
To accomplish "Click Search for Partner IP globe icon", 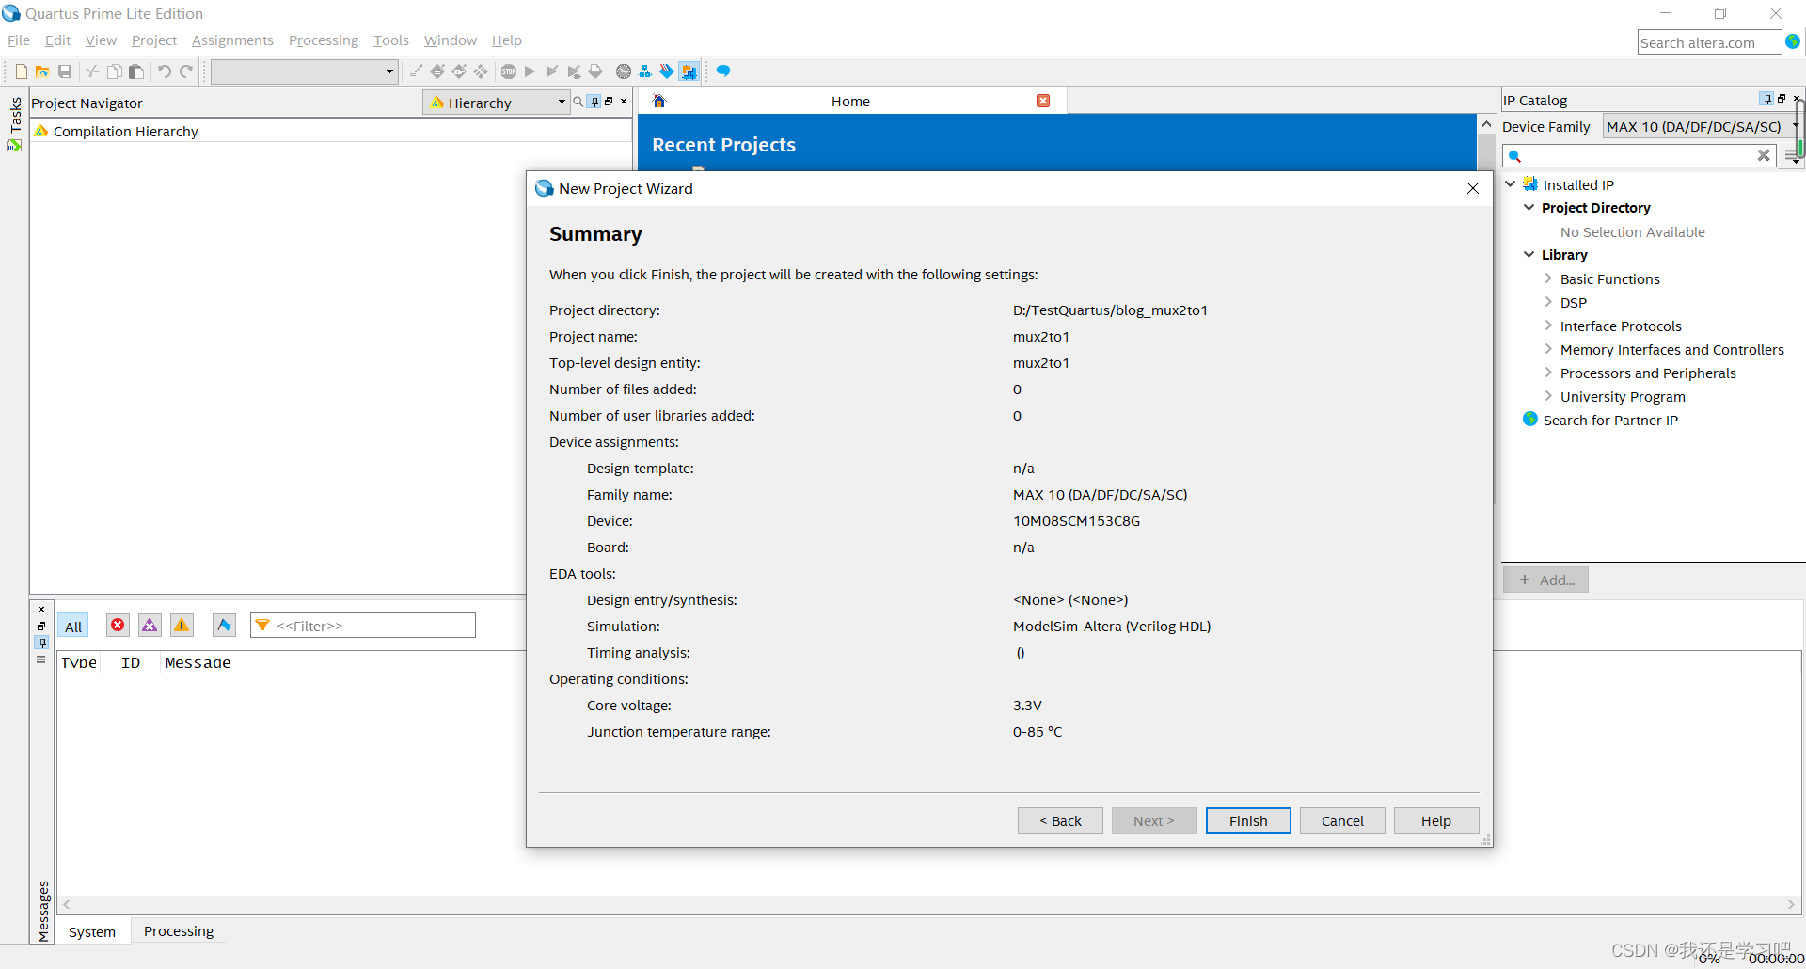I will pos(1530,420).
